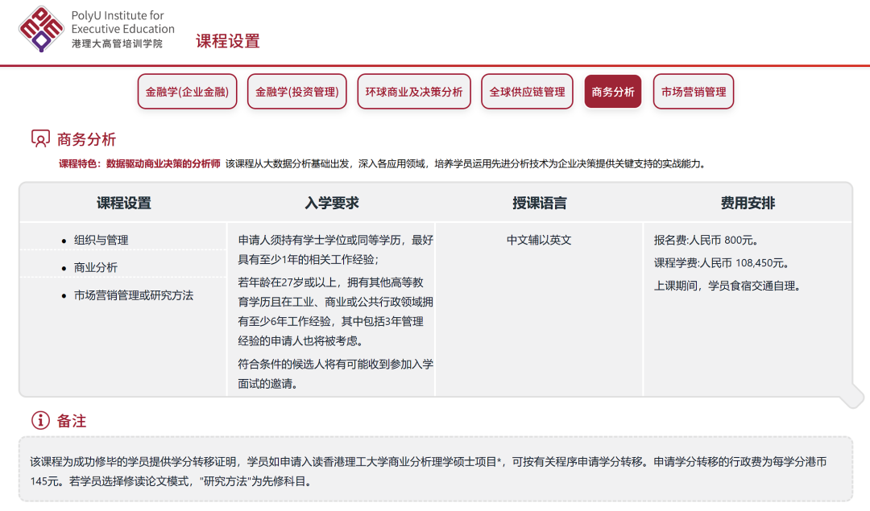Select the 市场营销管理或研究方法 course item
Image resolution: width=870 pixels, height=511 pixels.
(x=134, y=295)
